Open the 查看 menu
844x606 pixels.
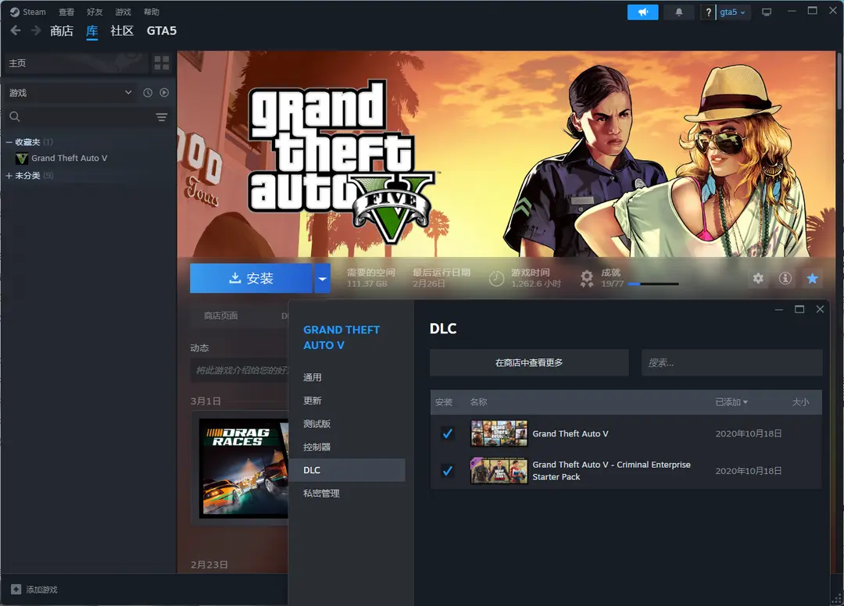point(66,12)
